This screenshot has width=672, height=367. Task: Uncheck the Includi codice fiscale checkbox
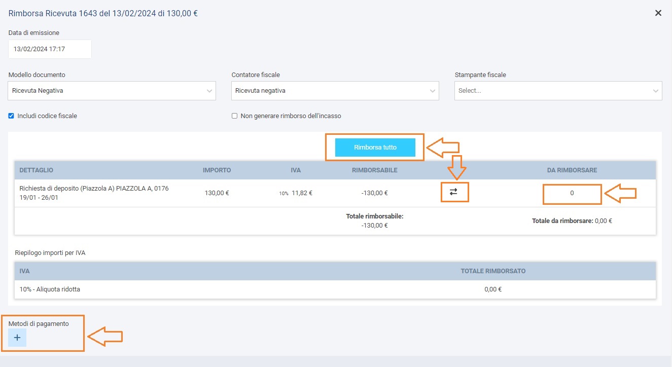click(x=12, y=116)
